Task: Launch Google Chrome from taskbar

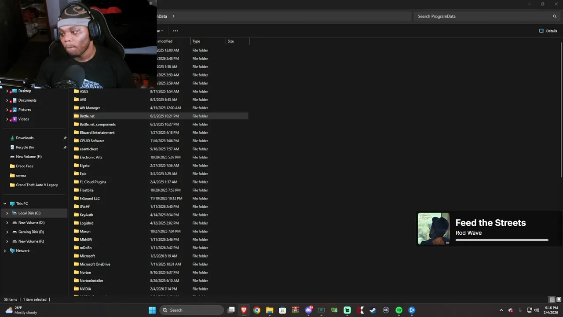Action: tap(257, 310)
